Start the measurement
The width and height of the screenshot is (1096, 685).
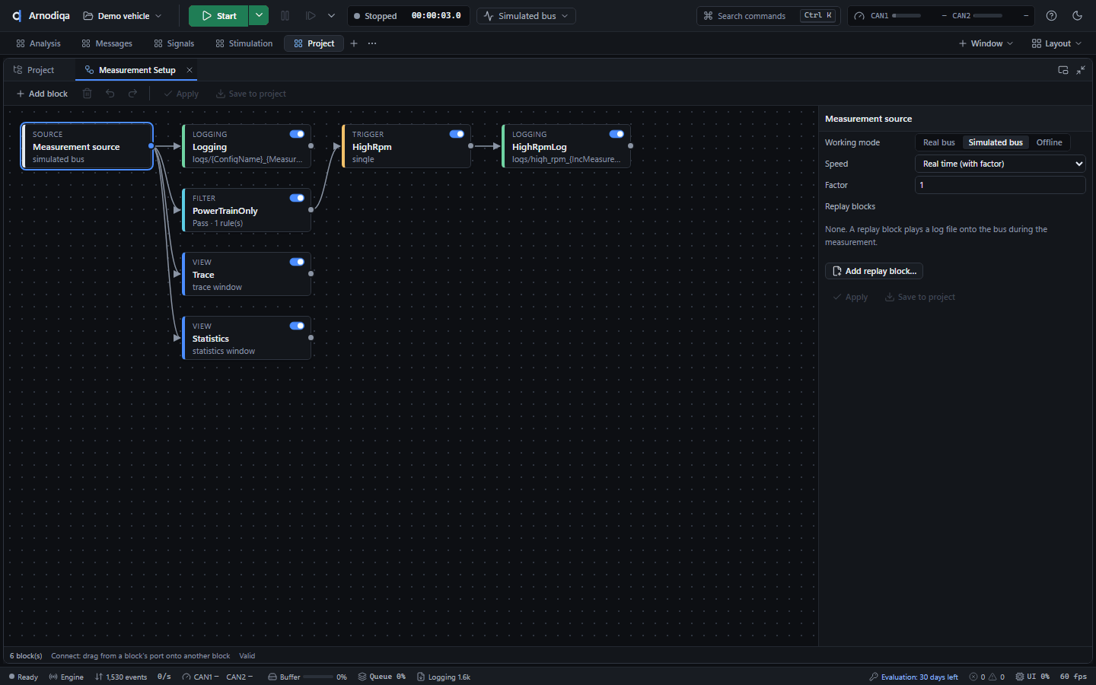[218, 16]
